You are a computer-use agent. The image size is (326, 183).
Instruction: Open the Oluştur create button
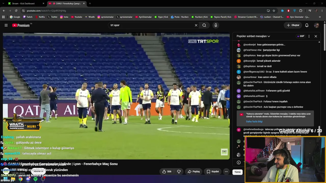[293, 25]
